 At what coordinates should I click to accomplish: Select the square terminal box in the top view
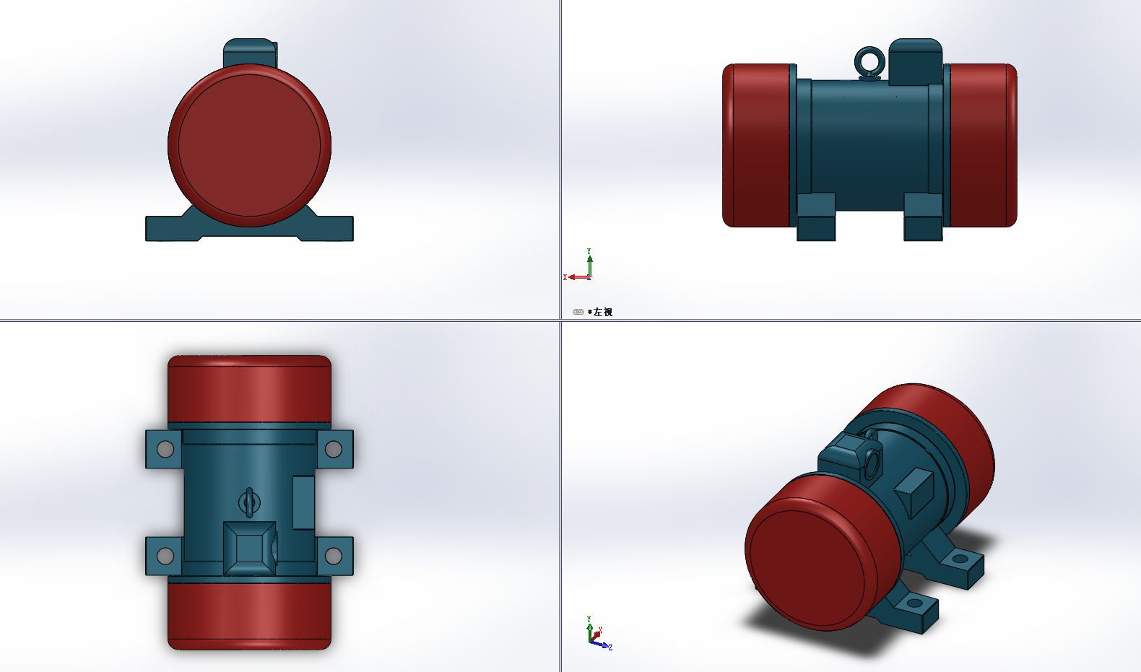pos(249,549)
